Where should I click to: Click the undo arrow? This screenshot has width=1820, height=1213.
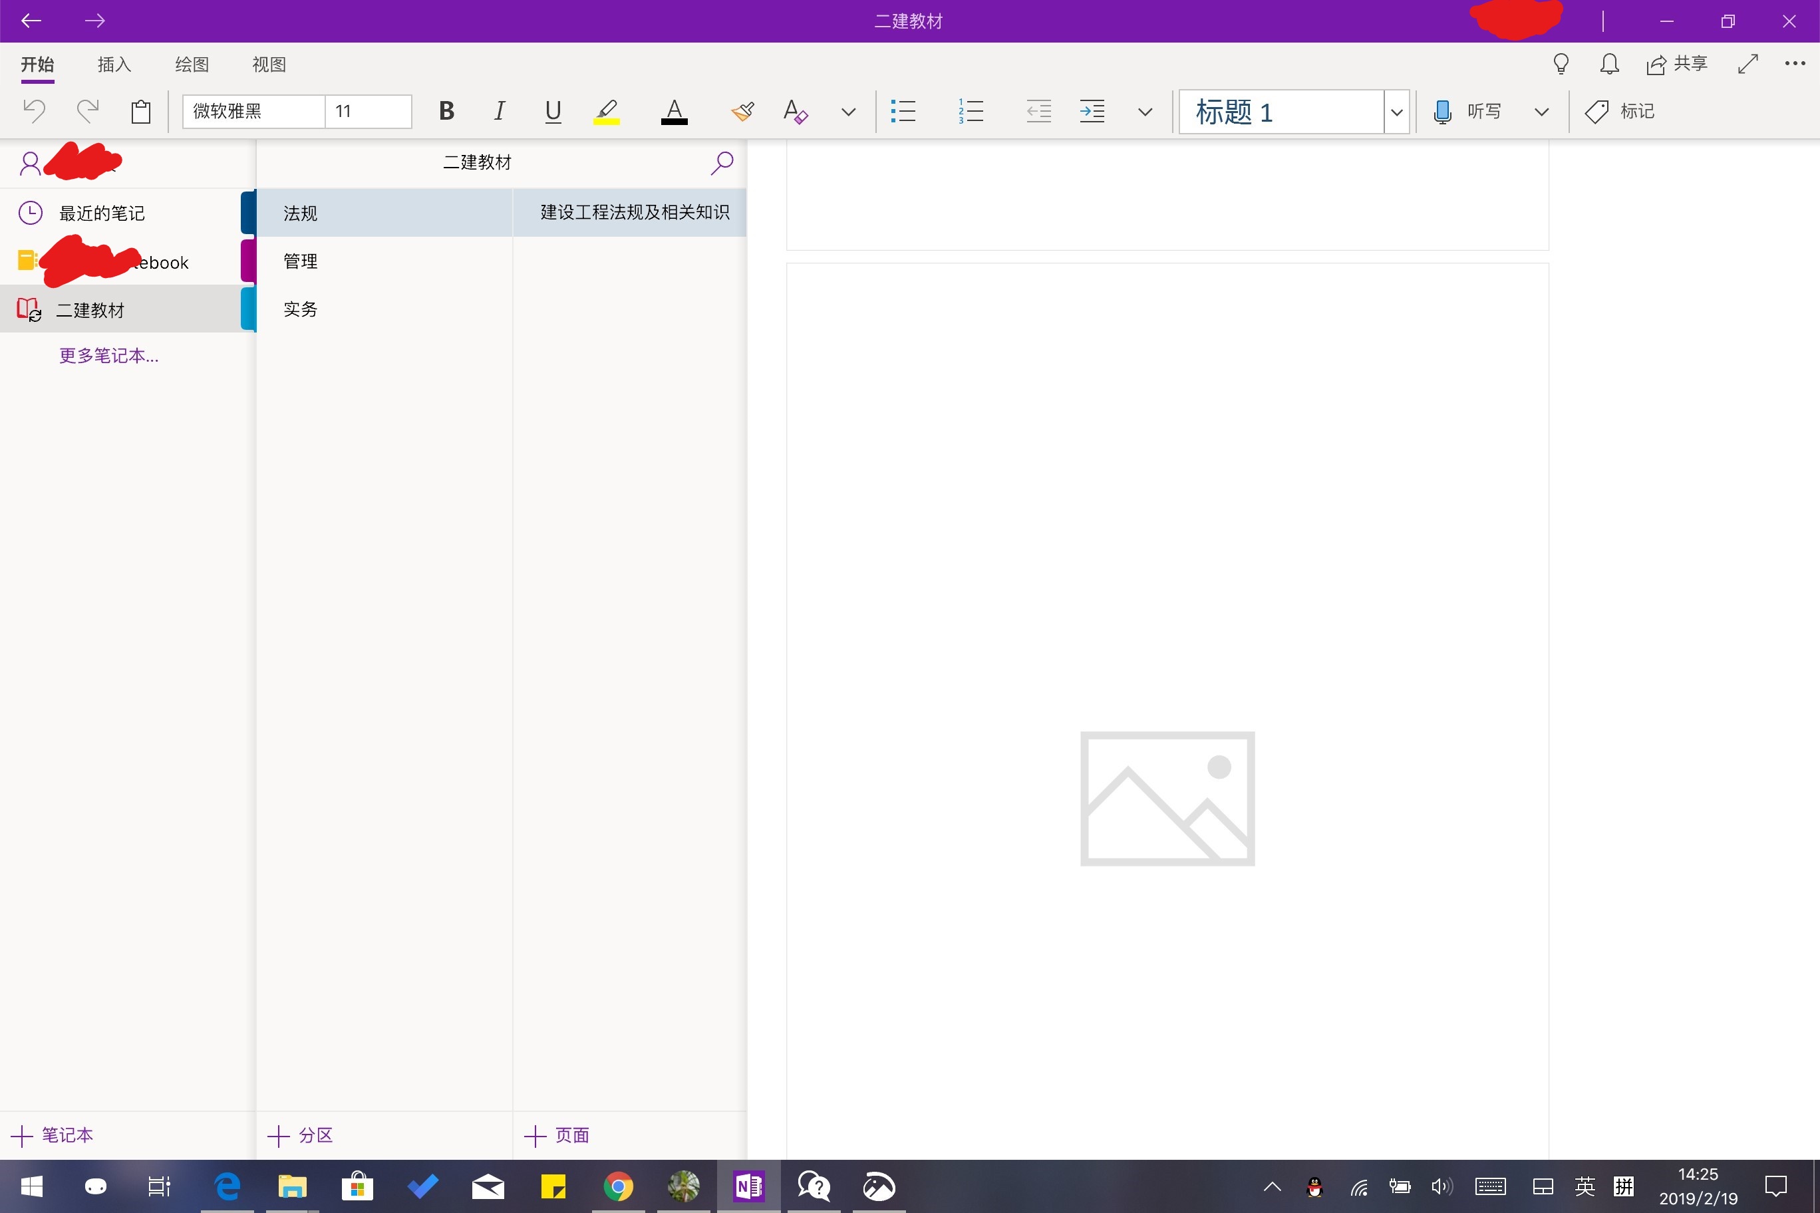tap(33, 110)
